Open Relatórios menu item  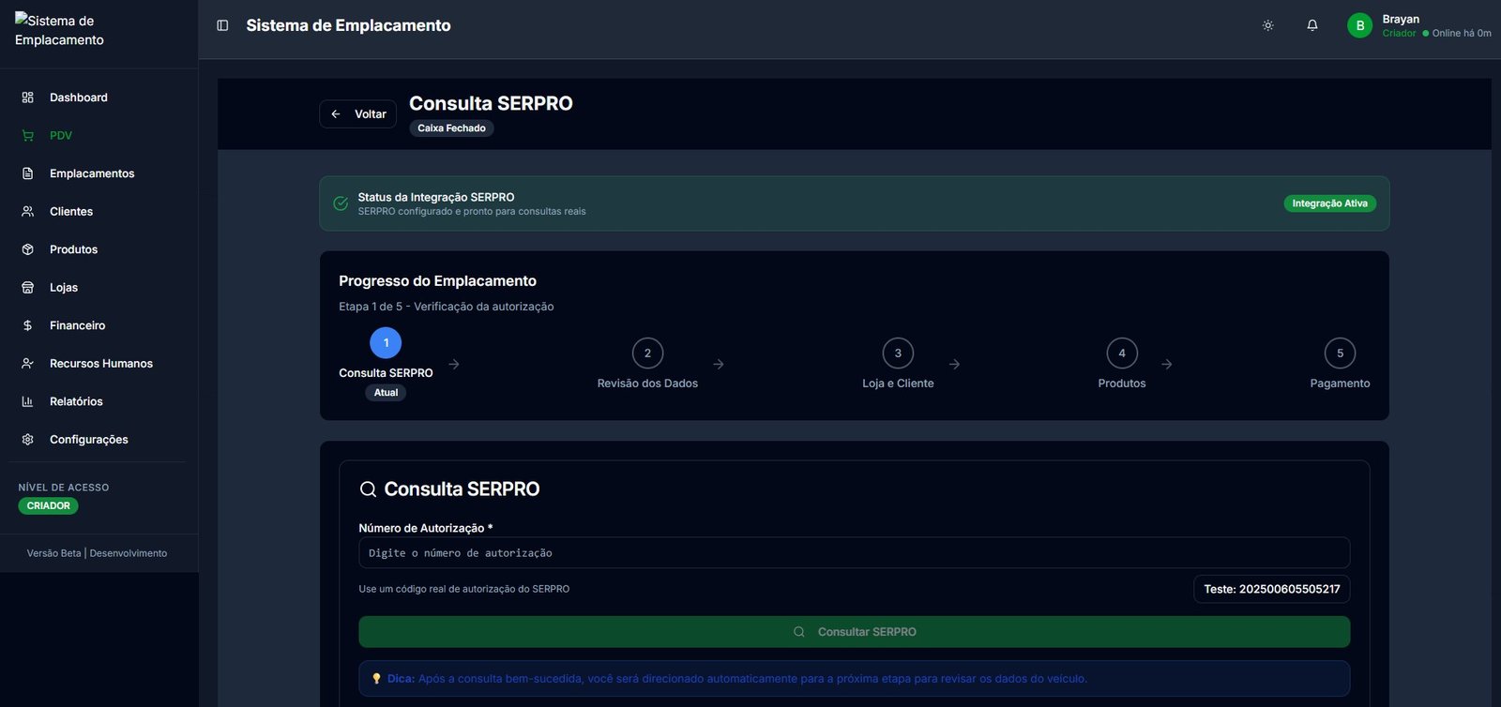click(x=76, y=401)
